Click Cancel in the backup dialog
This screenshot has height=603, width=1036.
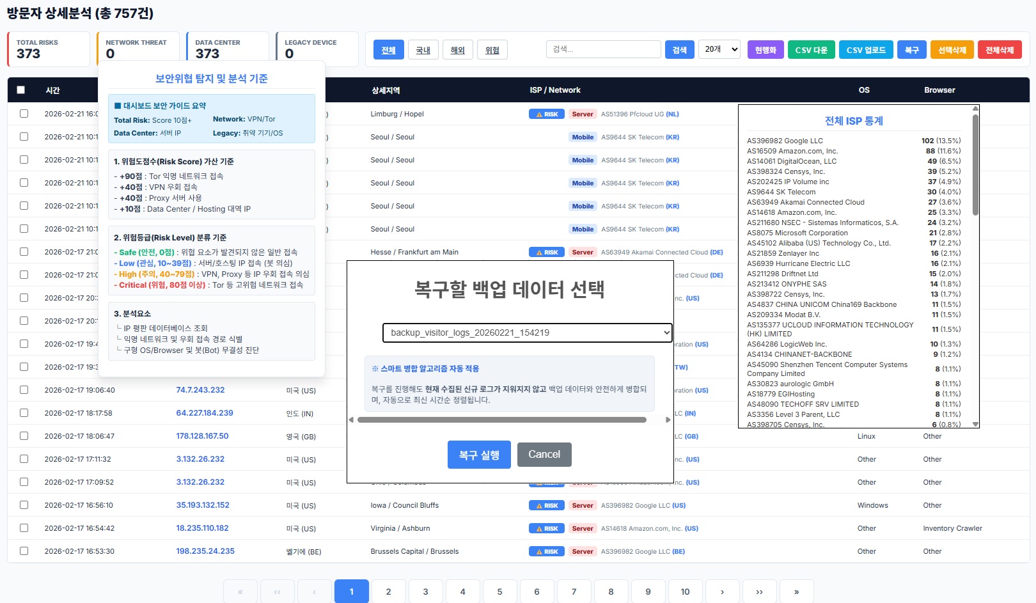click(544, 455)
